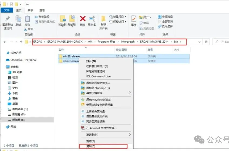Click Copy path (复制路径) in the ribbon

42,17
